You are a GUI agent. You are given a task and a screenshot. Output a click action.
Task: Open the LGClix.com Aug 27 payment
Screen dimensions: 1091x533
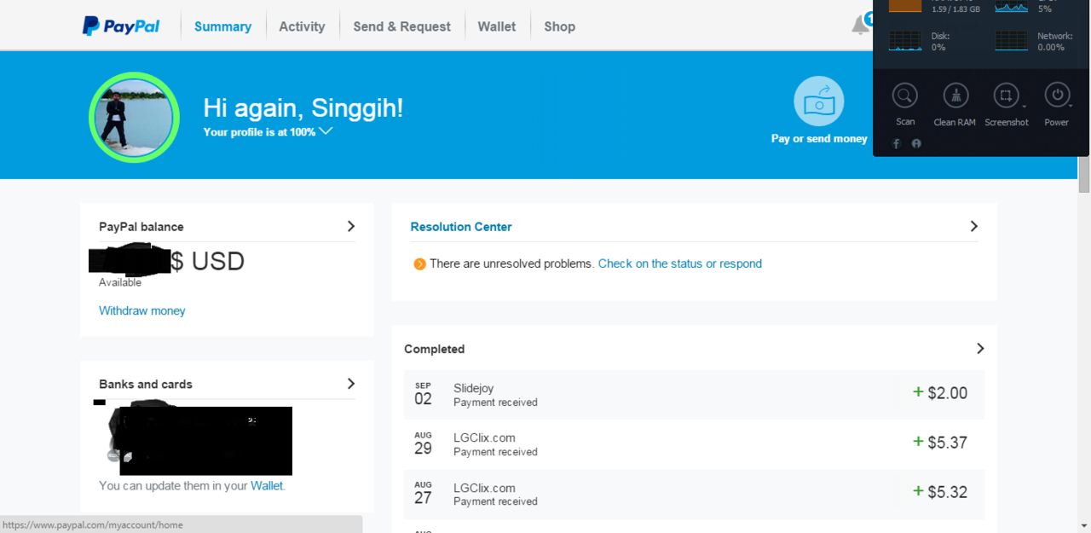pyautogui.click(x=694, y=494)
